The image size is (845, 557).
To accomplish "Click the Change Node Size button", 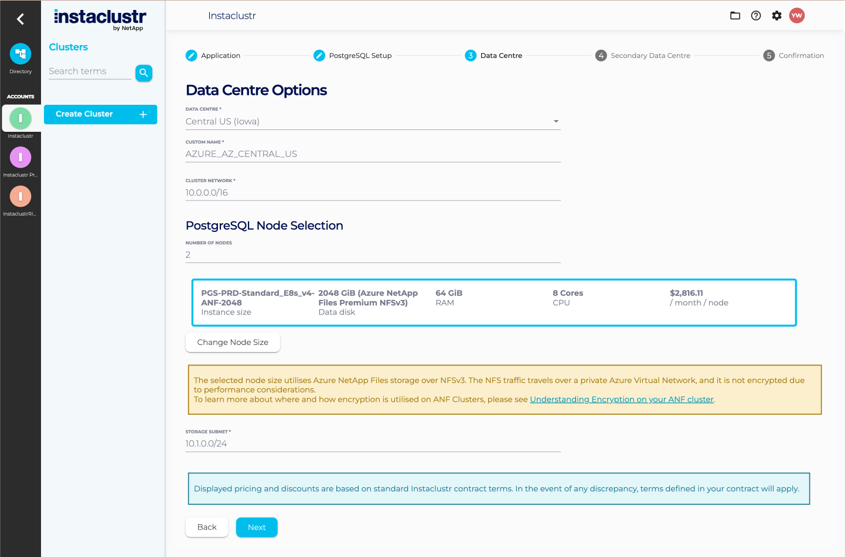I will tap(233, 342).
